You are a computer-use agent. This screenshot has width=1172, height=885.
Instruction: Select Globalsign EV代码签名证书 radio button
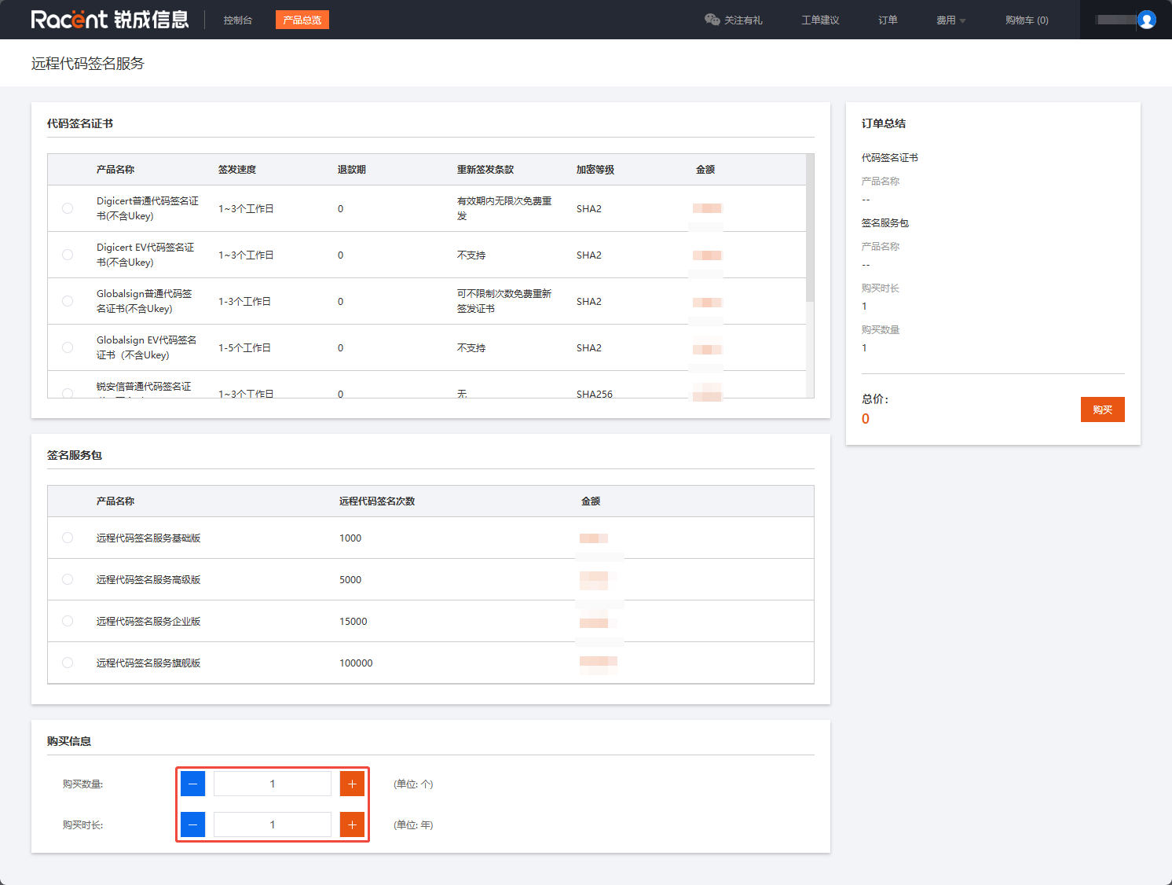[68, 347]
